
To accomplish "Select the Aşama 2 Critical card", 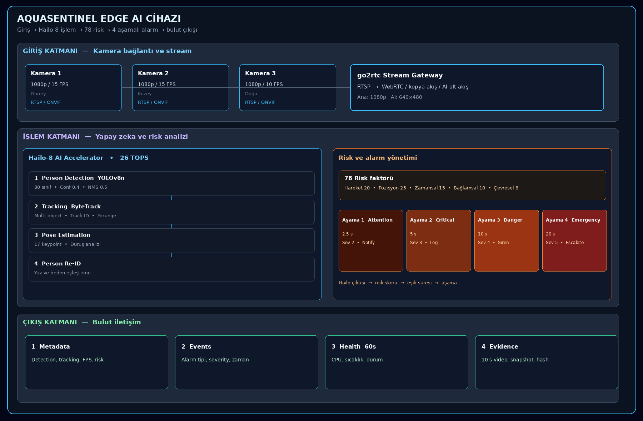I will click(x=439, y=240).
